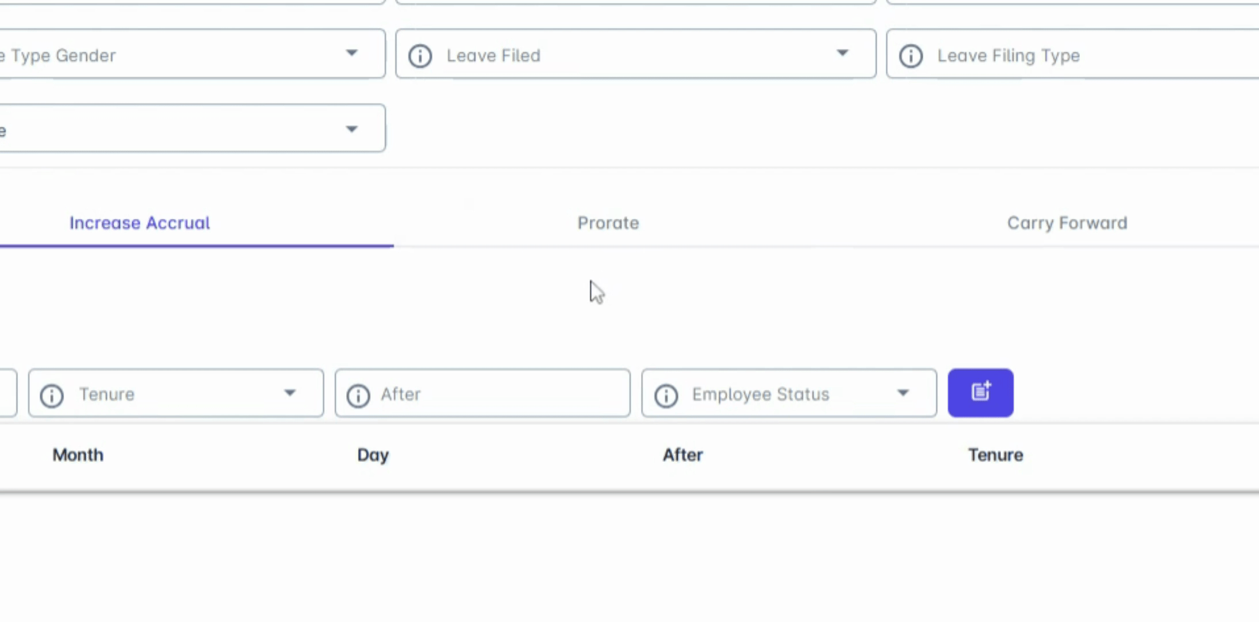The height and width of the screenshot is (622, 1259).
Task: Click the Day column header
Action: tap(373, 455)
